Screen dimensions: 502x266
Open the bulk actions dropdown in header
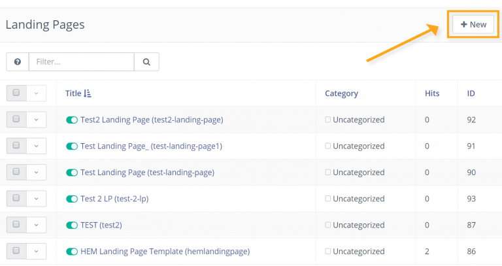36,93
